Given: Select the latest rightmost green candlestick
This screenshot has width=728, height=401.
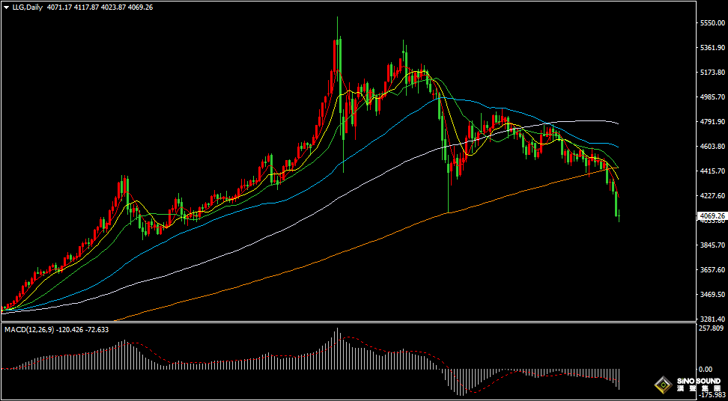Looking at the screenshot, I should click(x=619, y=216).
